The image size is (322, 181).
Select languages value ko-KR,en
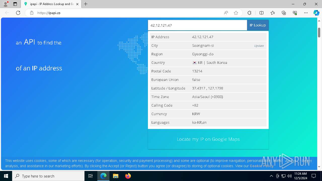pyautogui.click(x=199, y=122)
